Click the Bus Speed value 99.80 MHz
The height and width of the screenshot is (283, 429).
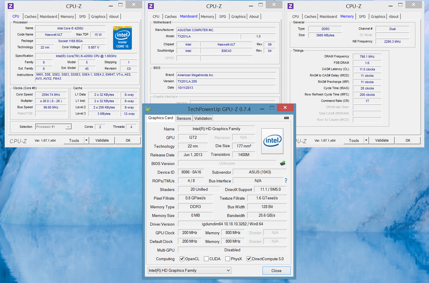[x=51, y=107]
